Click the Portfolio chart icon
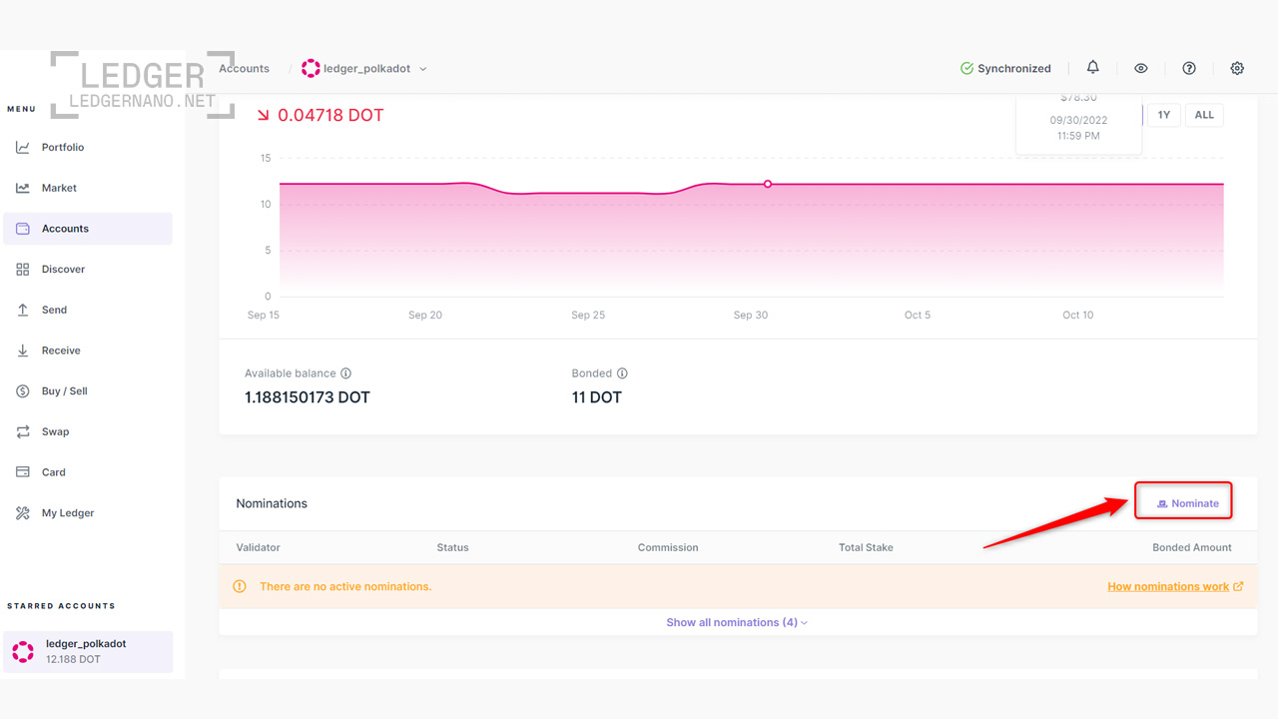The width and height of the screenshot is (1278, 719). tap(23, 147)
